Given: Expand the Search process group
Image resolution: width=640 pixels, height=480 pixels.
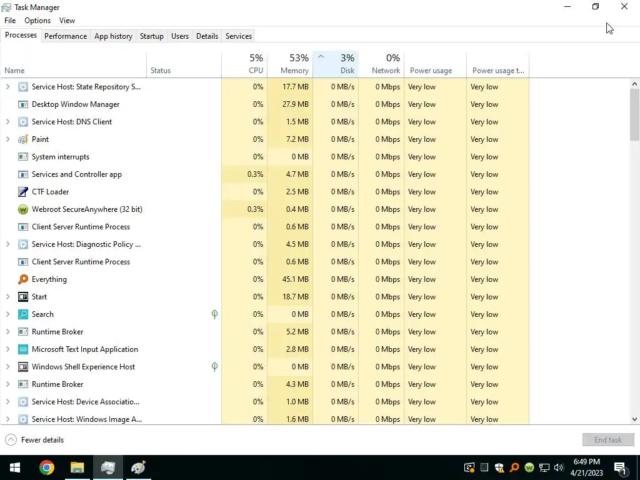Looking at the screenshot, I should click(7, 314).
